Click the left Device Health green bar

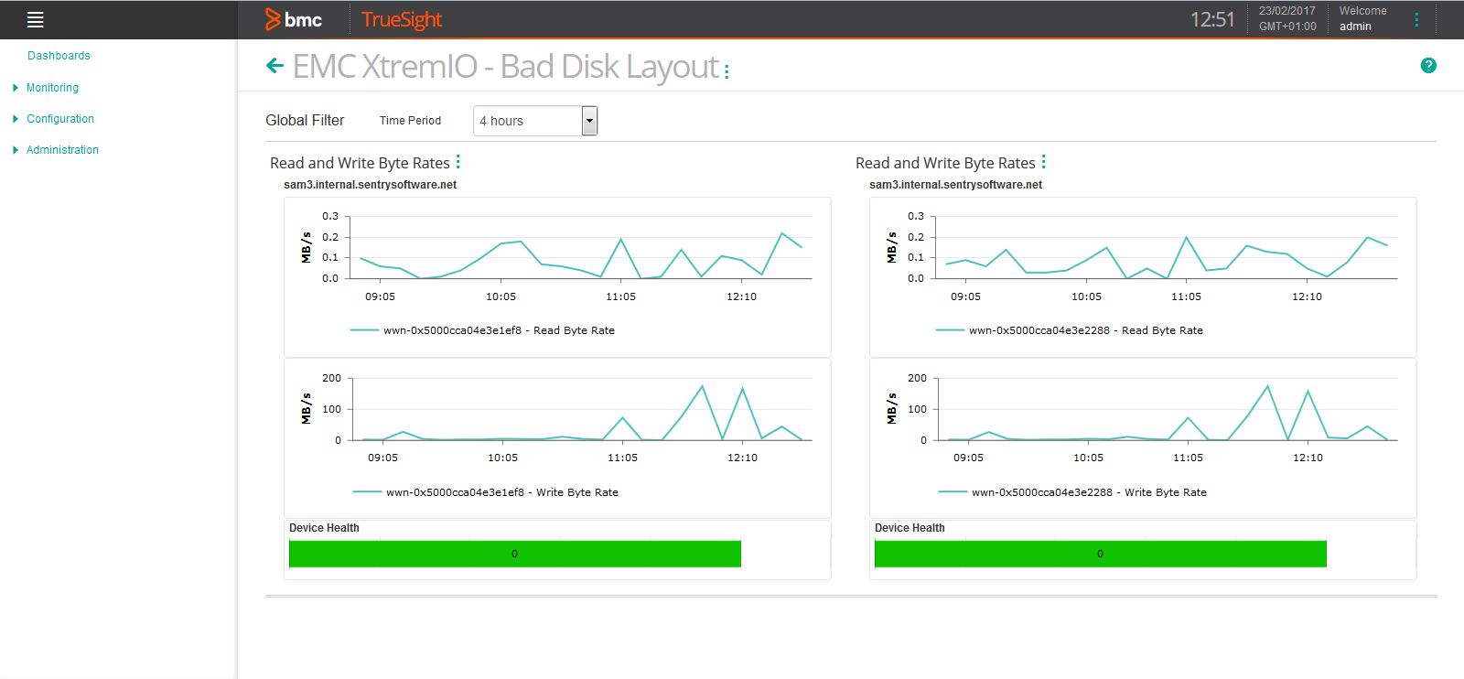click(514, 554)
